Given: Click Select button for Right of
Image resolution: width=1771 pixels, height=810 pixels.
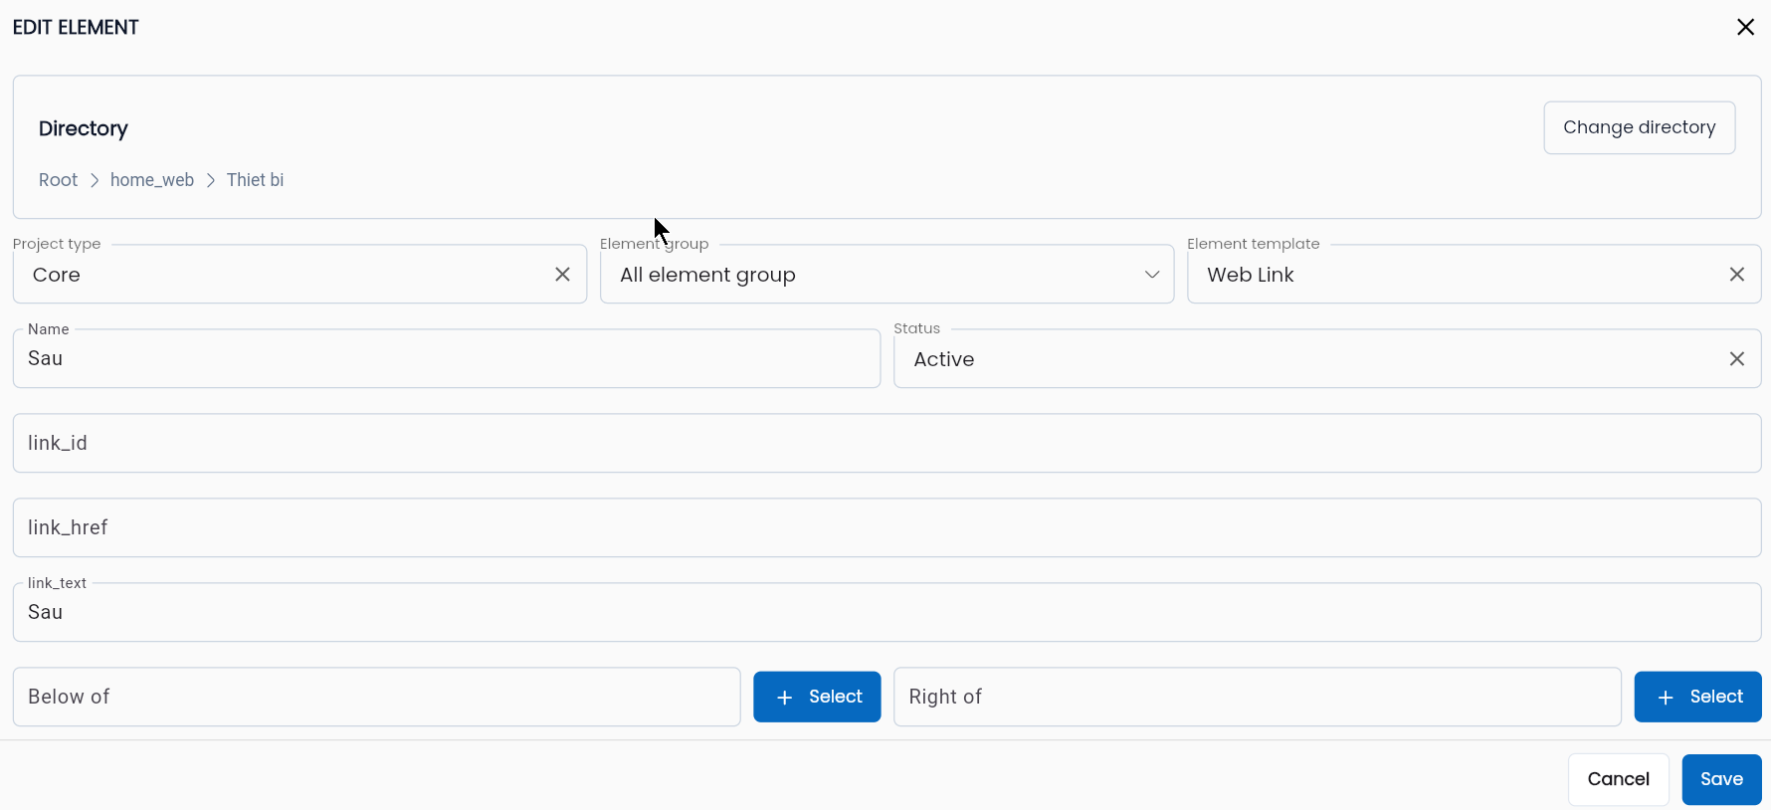Looking at the screenshot, I should (x=1697, y=697).
